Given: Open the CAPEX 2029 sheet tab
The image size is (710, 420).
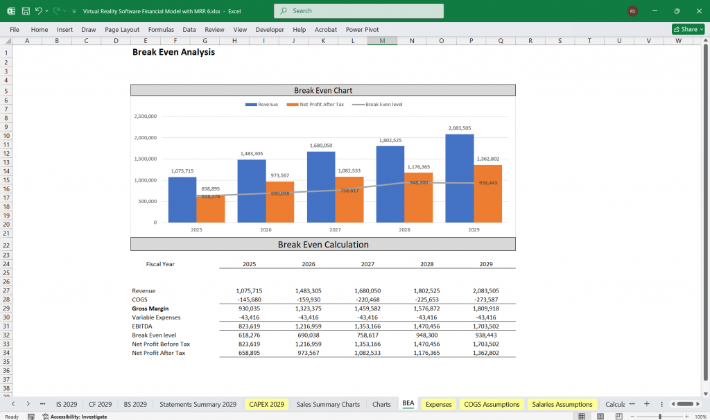Looking at the screenshot, I should (x=266, y=403).
